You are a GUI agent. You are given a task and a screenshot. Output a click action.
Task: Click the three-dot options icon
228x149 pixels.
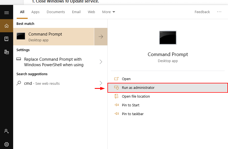coord(219,12)
